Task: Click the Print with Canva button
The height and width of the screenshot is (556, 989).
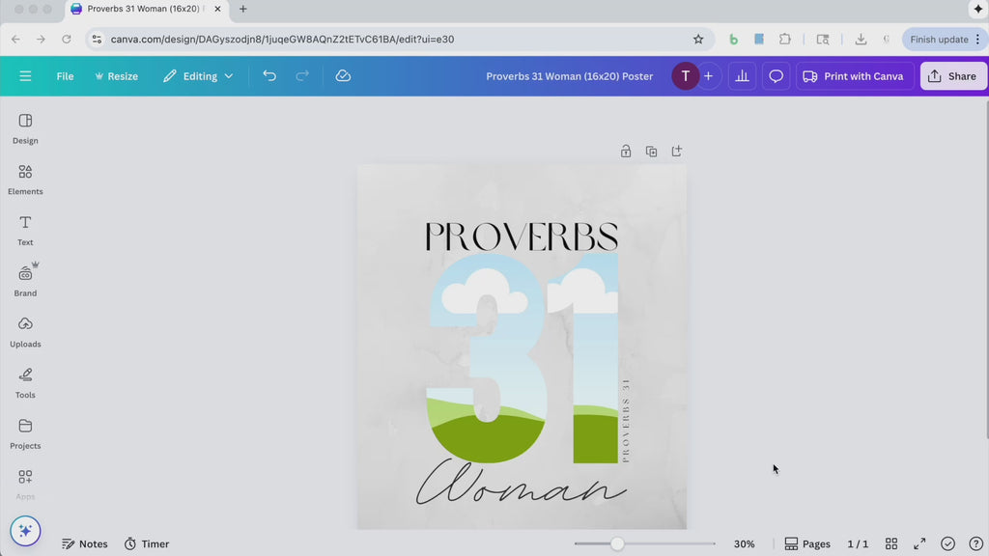Action: 854,75
